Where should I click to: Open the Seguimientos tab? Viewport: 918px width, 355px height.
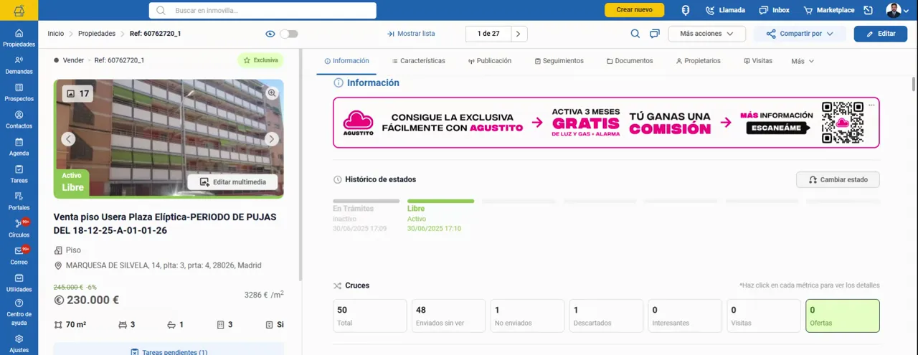pyautogui.click(x=559, y=61)
